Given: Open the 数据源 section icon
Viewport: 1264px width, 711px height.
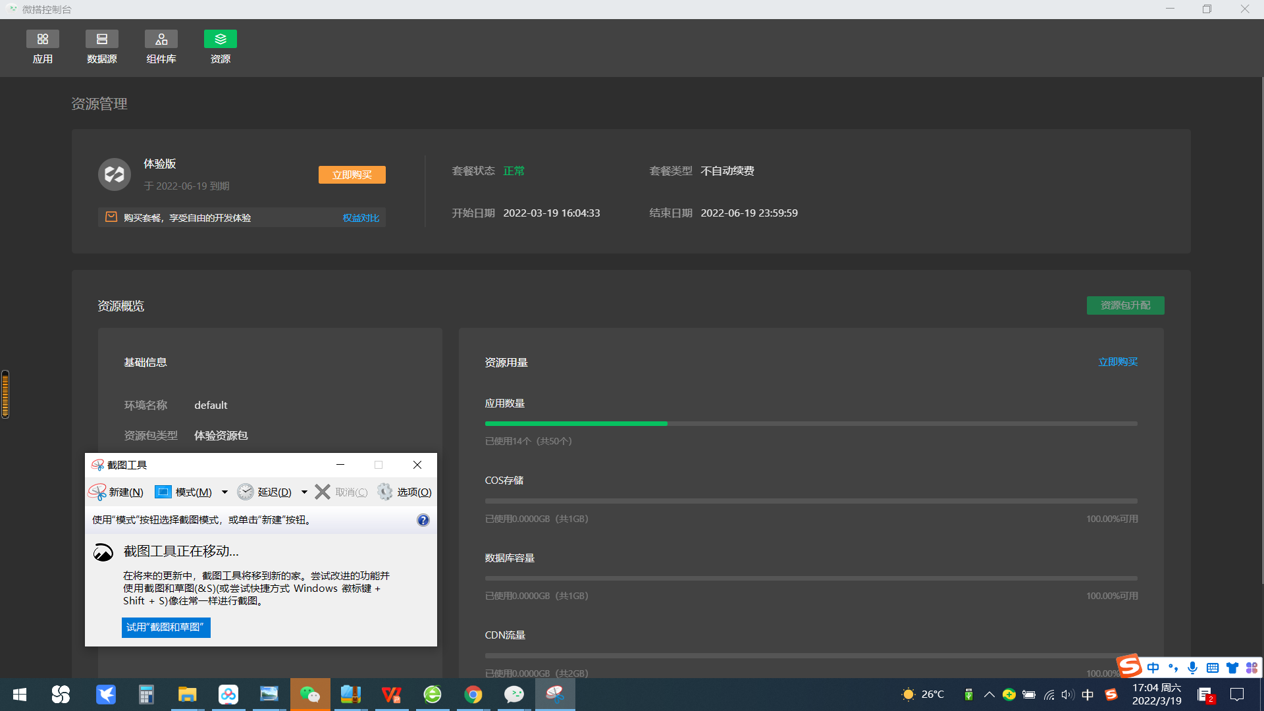Looking at the screenshot, I should point(102,39).
